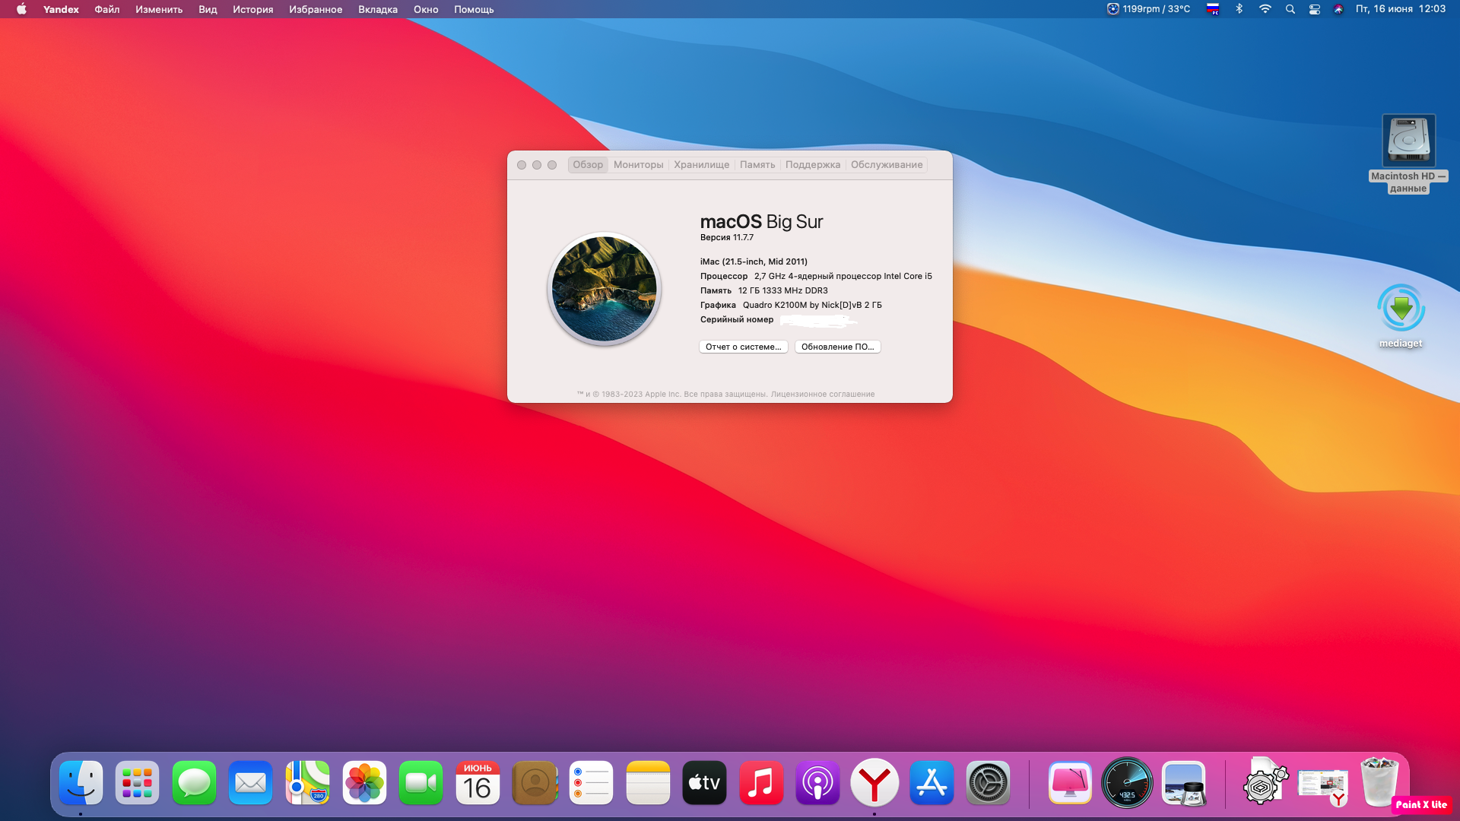This screenshot has height=821, width=1460.
Task: Open mediaget desktop icon
Action: pos(1401,309)
